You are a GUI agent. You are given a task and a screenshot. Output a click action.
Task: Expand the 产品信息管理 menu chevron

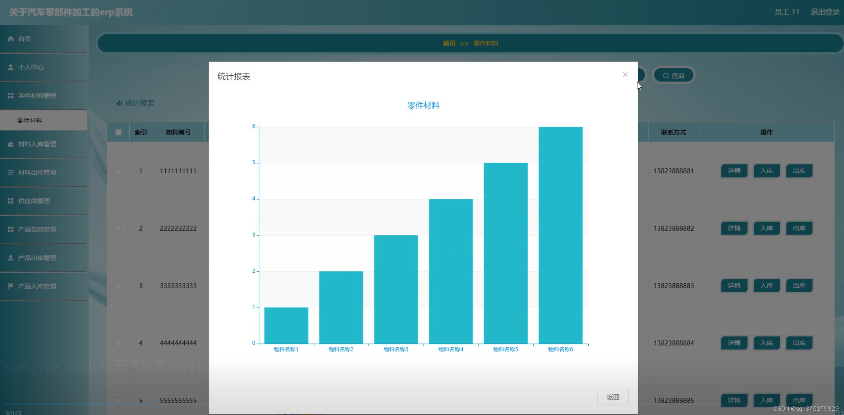point(79,229)
